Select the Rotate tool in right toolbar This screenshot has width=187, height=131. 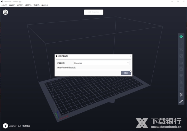click(x=181, y=49)
